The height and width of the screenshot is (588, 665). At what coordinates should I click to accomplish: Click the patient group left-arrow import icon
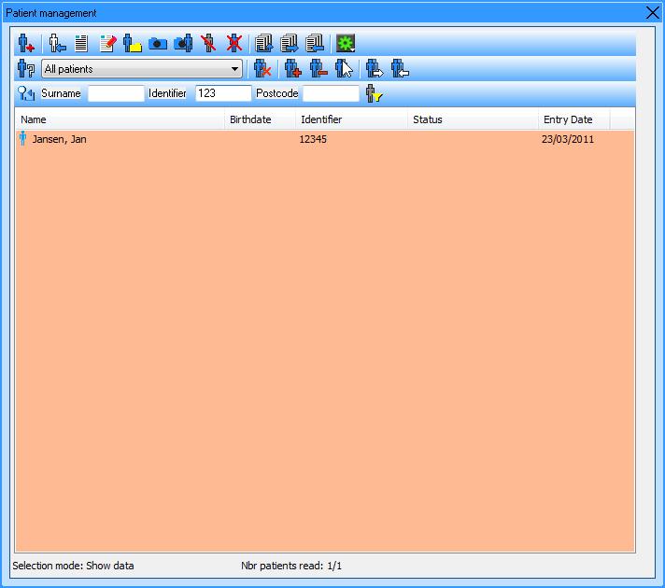point(400,69)
